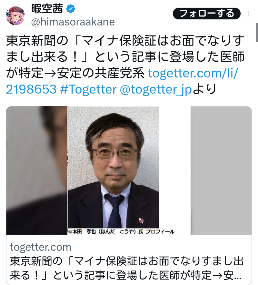Click the blurred left part of card image
This screenshot has height=285, width=258.
(x=37, y=170)
